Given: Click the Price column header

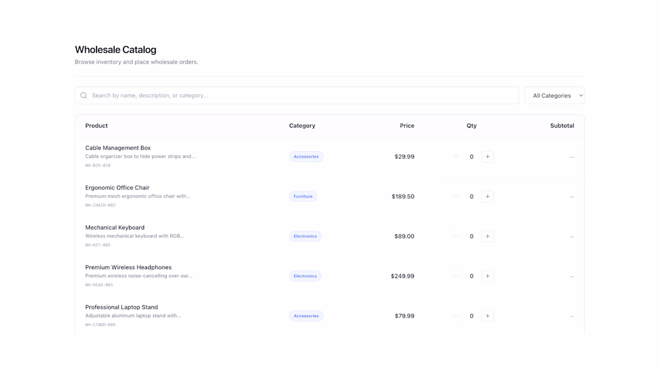Looking at the screenshot, I should (407, 126).
